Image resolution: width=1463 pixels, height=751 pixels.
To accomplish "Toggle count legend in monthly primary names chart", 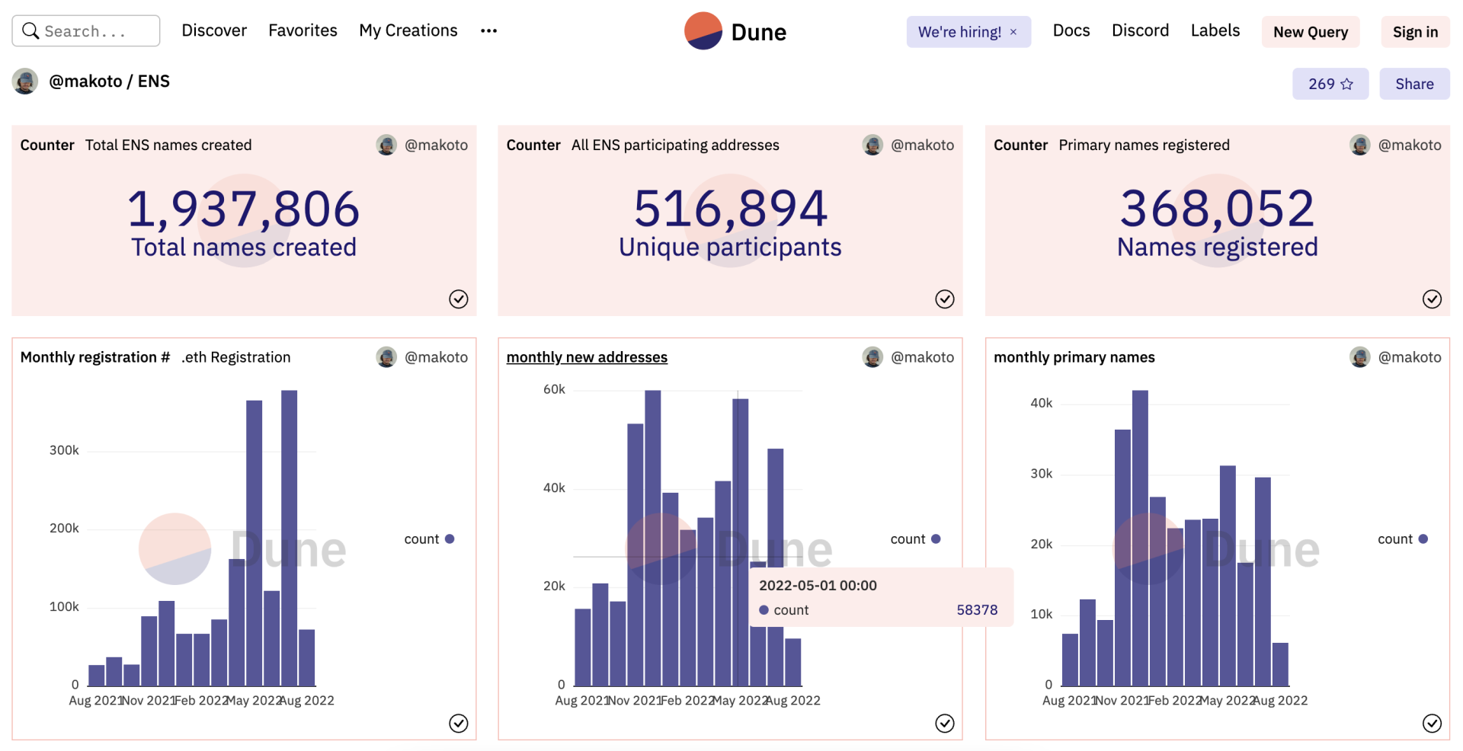I will pyautogui.click(x=1402, y=539).
